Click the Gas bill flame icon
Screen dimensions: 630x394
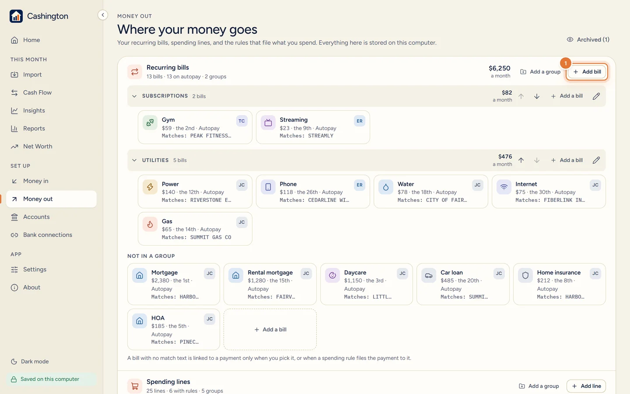pyautogui.click(x=150, y=224)
